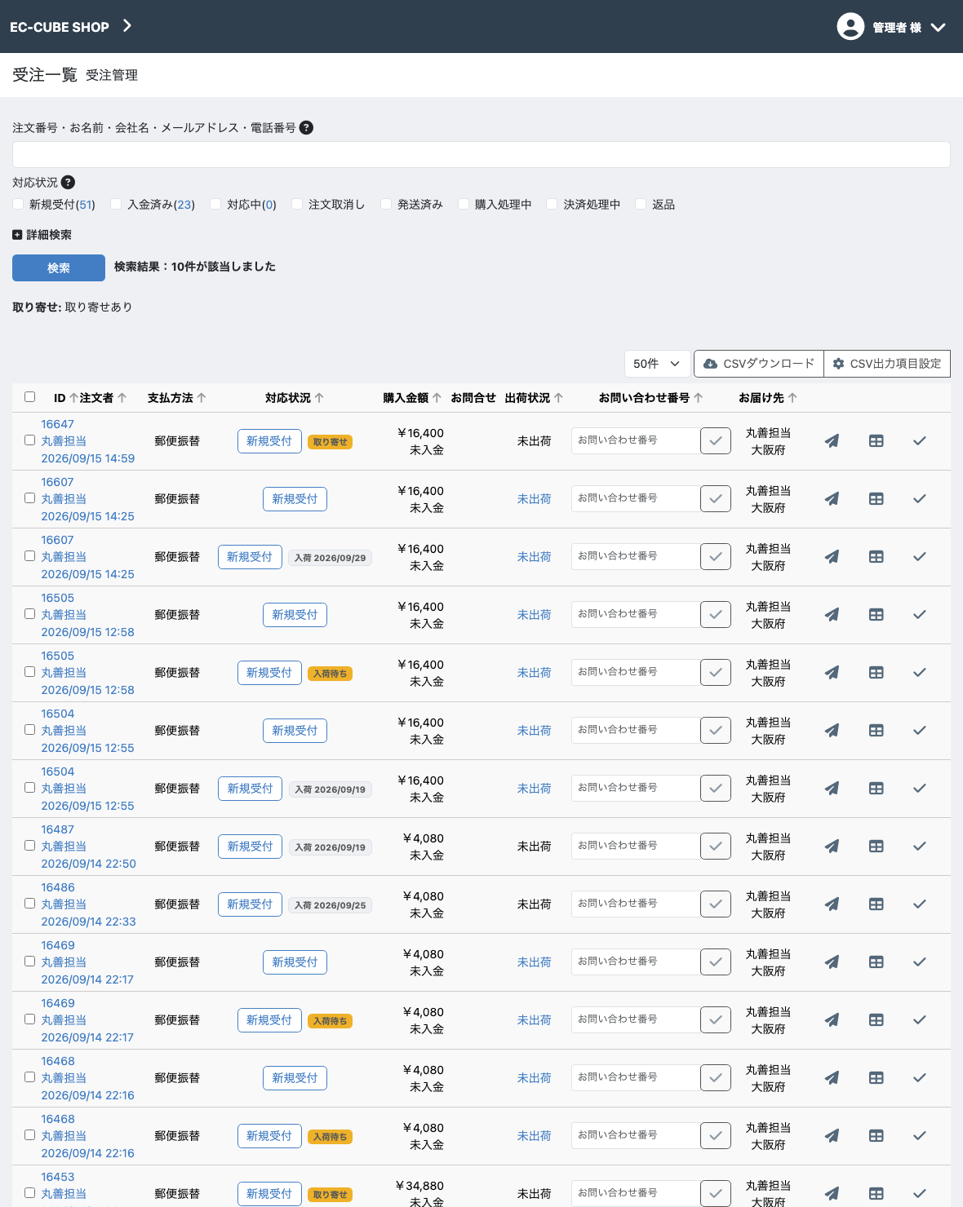
Task: Click the table icon in order 16486 row
Action: [876, 904]
